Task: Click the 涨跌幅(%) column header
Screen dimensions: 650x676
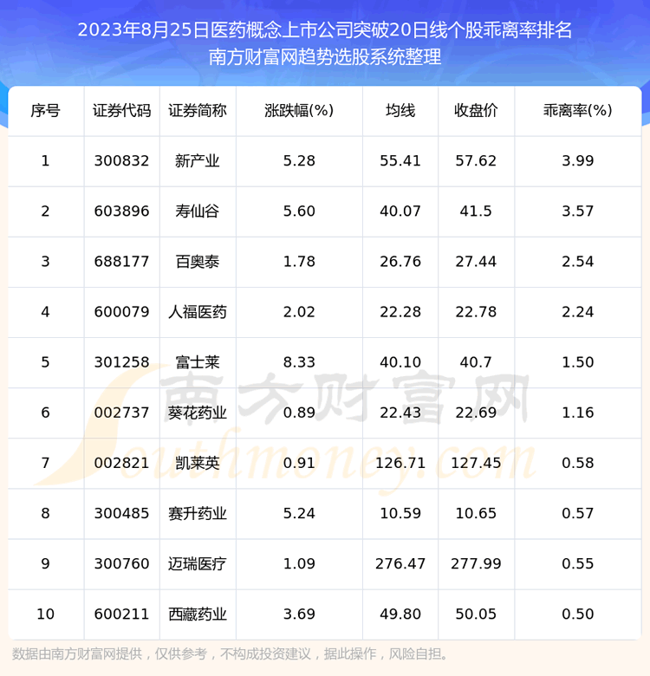Action: tap(299, 111)
